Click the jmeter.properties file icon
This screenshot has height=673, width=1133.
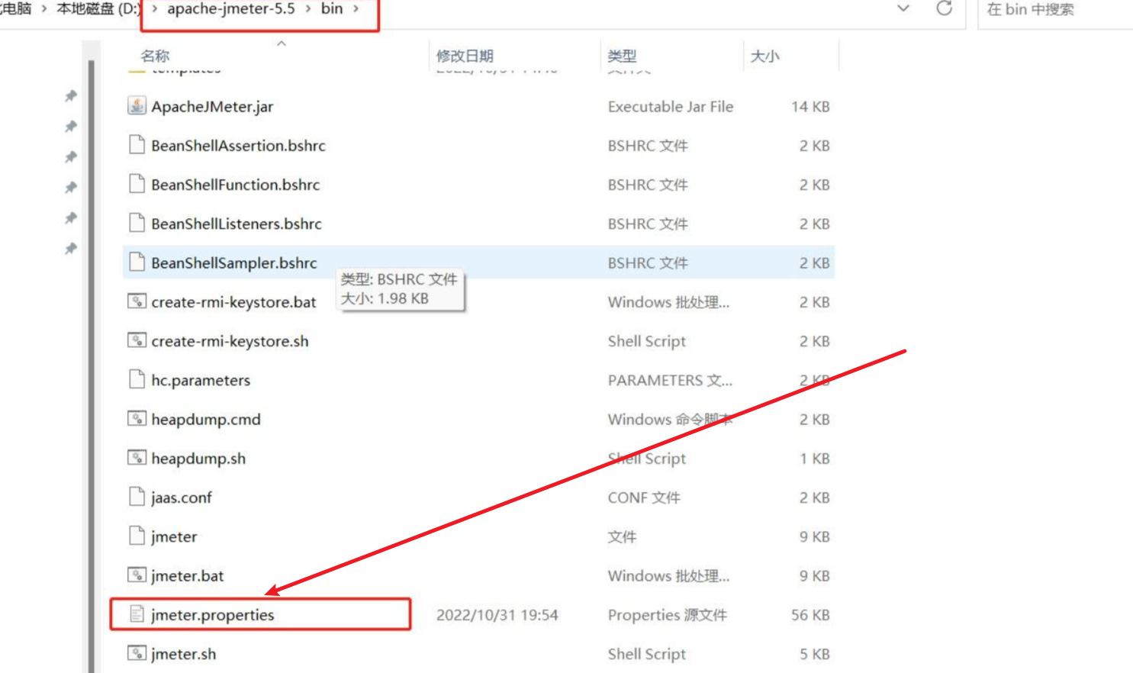pyautogui.click(x=137, y=614)
